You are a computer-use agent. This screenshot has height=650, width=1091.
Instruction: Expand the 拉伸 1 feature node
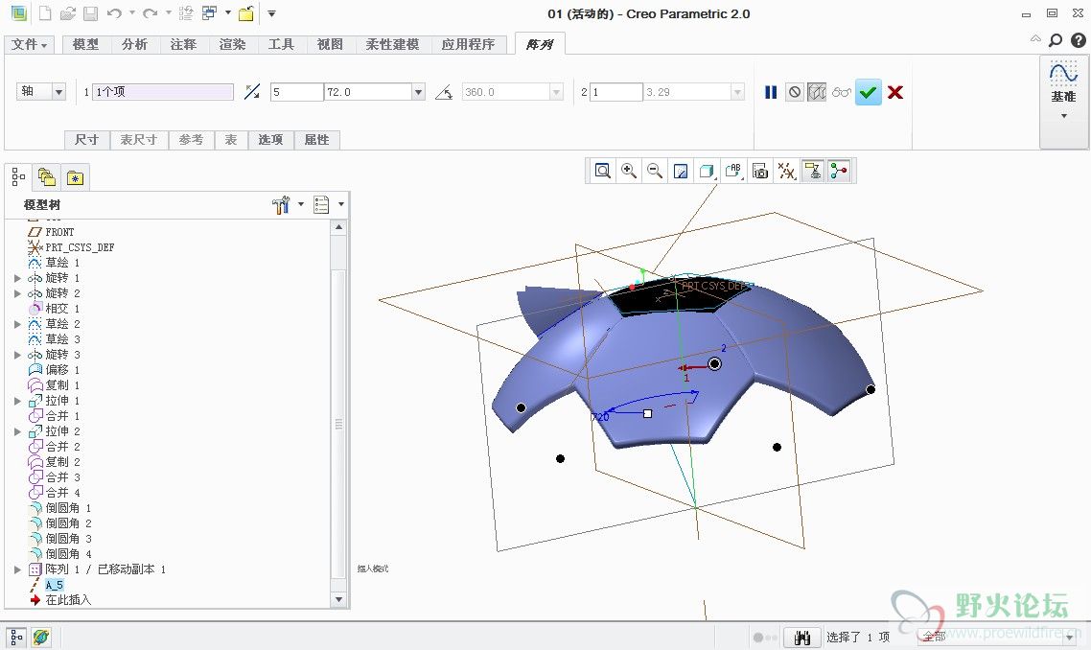(17, 401)
